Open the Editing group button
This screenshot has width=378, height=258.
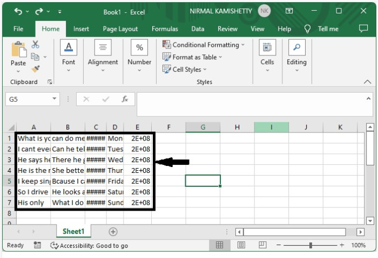pos(297,56)
